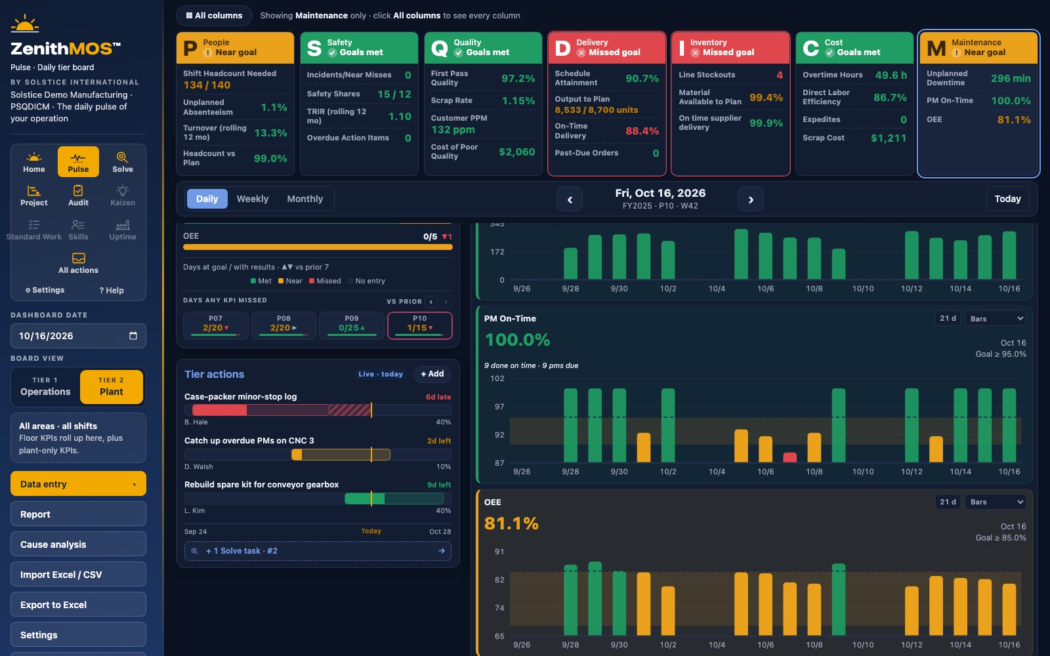
Task: Click the ZenithMOS sun logo
Action: [25, 24]
